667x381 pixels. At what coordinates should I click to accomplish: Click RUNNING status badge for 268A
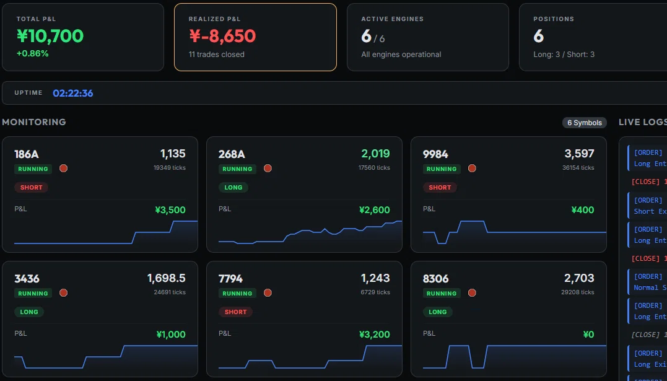point(237,169)
